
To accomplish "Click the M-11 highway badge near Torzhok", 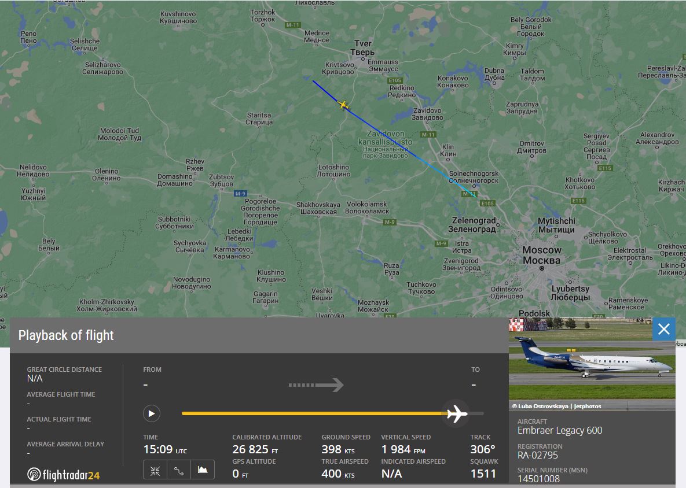I will pyautogui.click(x=293, y=25).
